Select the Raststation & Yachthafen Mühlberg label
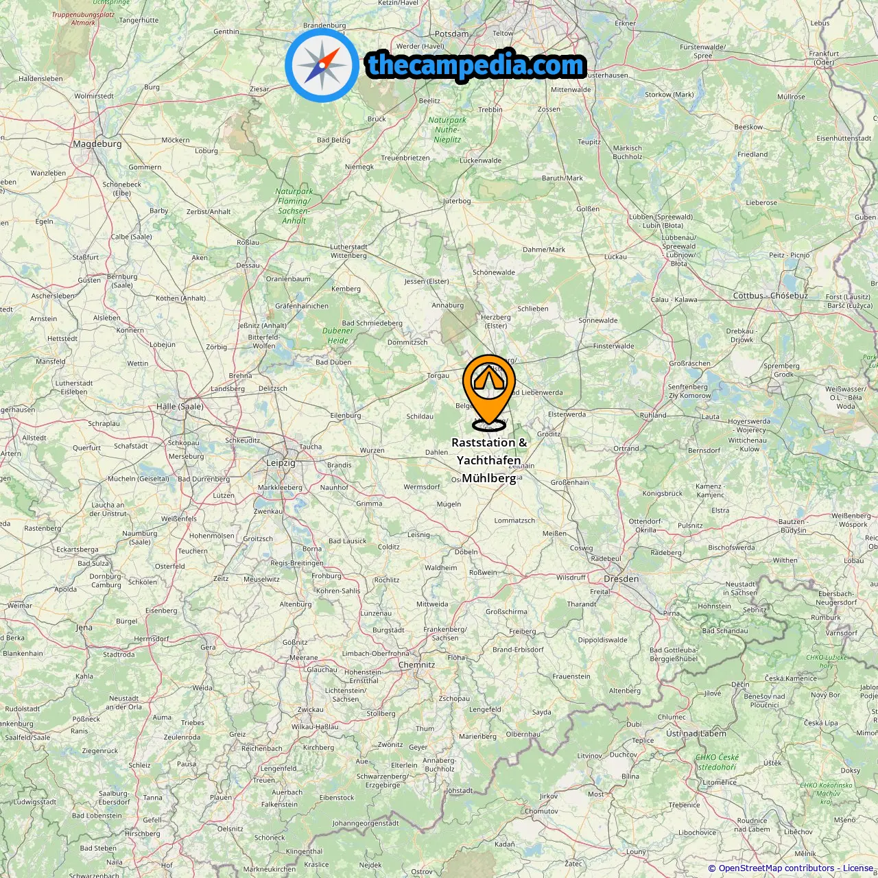The height and width of the screenshot is (878, 878). point(489,460)
